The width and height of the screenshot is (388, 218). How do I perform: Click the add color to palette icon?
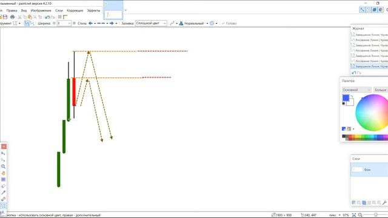pos(344,129)
